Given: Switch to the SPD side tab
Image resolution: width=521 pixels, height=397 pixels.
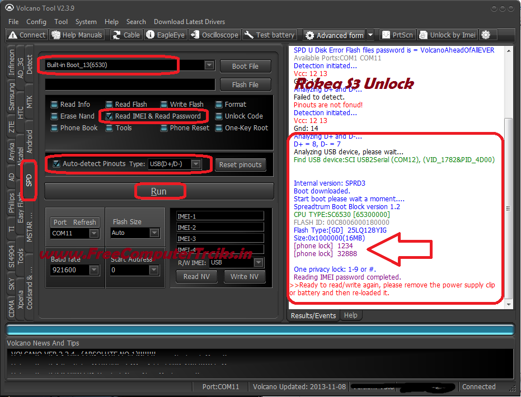Looking at the screenshot, I should tap(29, 180).
